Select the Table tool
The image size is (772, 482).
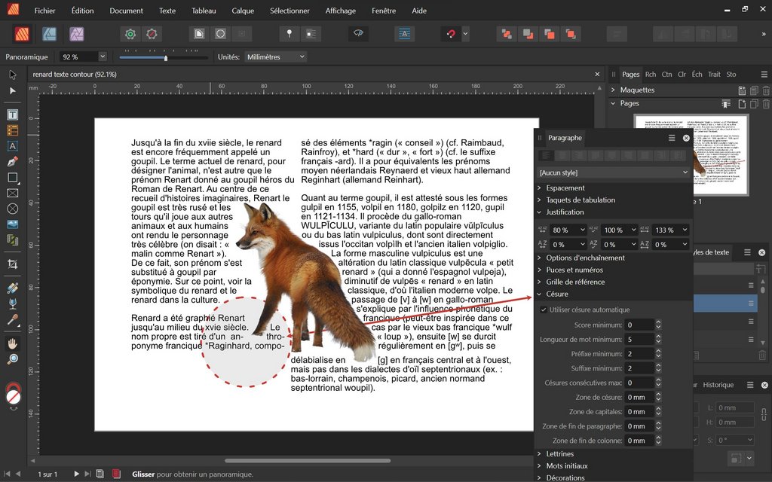pos(12,130)
